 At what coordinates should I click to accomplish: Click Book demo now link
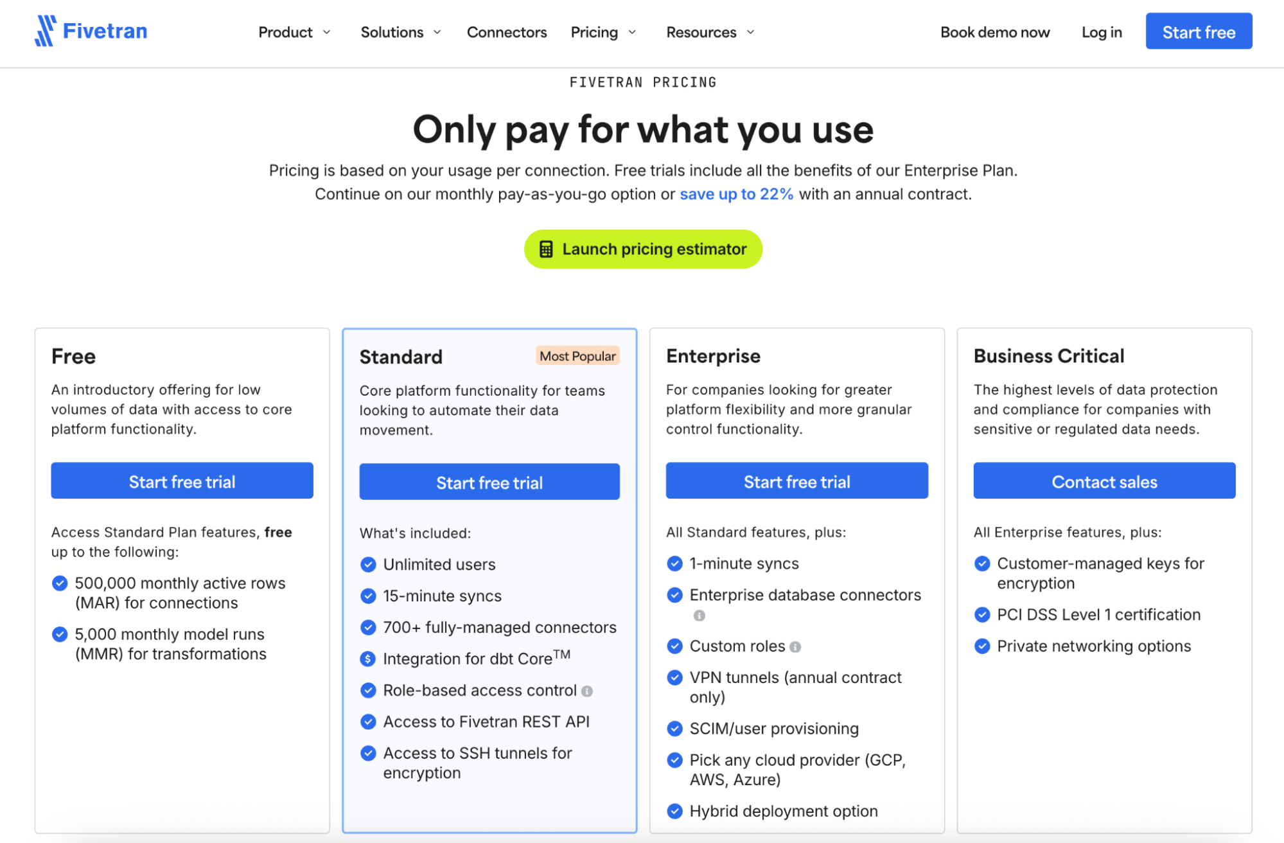click(995, 32)
